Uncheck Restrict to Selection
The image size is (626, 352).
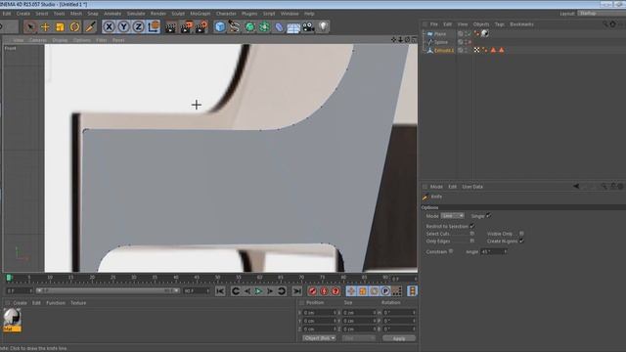[x=472, y=226]
